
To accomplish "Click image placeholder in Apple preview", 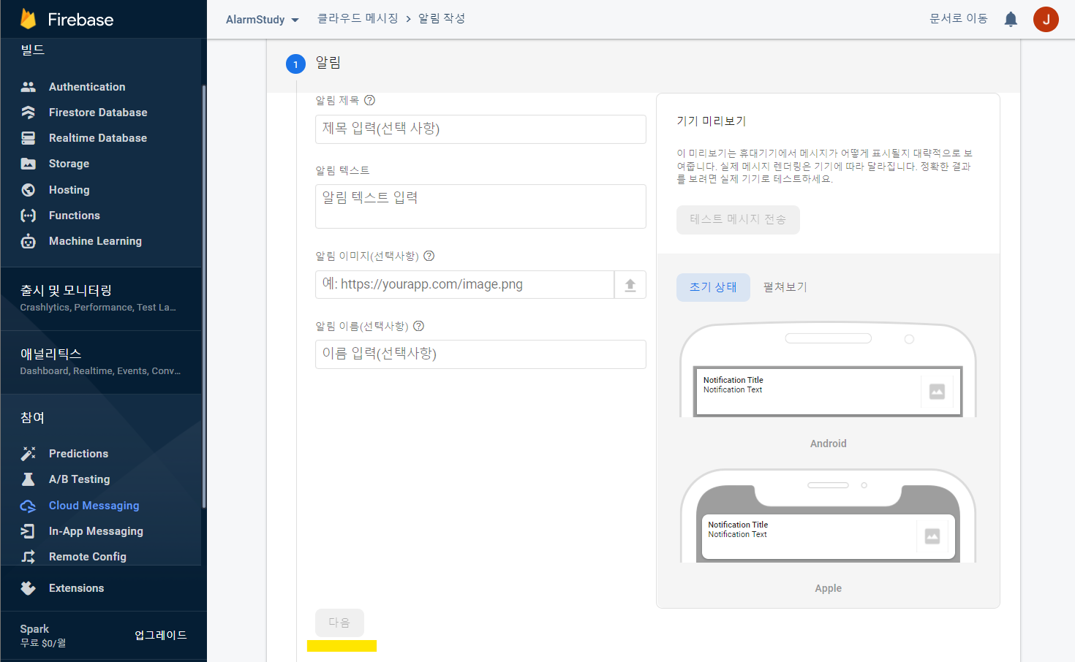I will click(x=932, y=536).
